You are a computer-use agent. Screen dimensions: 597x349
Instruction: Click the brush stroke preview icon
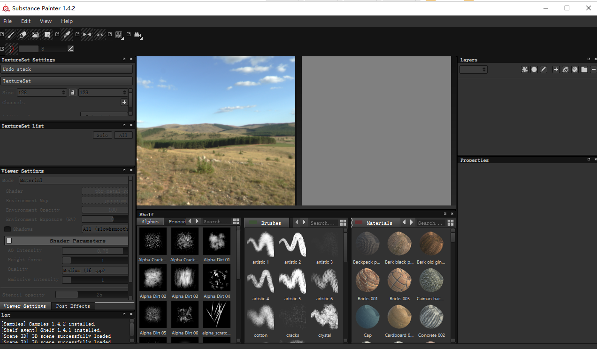12,48
